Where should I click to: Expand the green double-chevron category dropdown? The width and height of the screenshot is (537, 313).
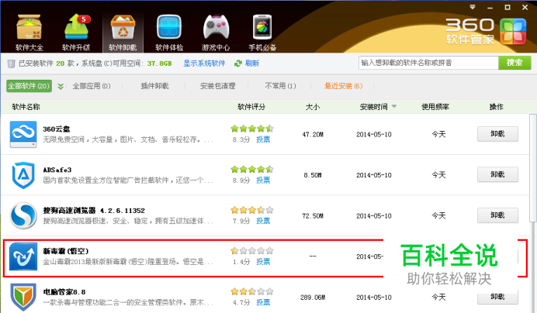coord(61,86)
